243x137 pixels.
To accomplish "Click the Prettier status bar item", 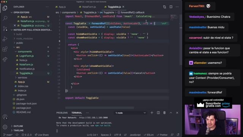I will (x=162, y=135).
